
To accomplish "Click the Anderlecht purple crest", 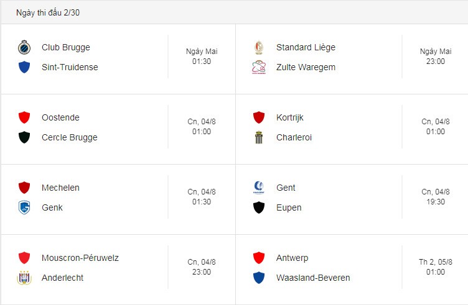I will 24,278.
